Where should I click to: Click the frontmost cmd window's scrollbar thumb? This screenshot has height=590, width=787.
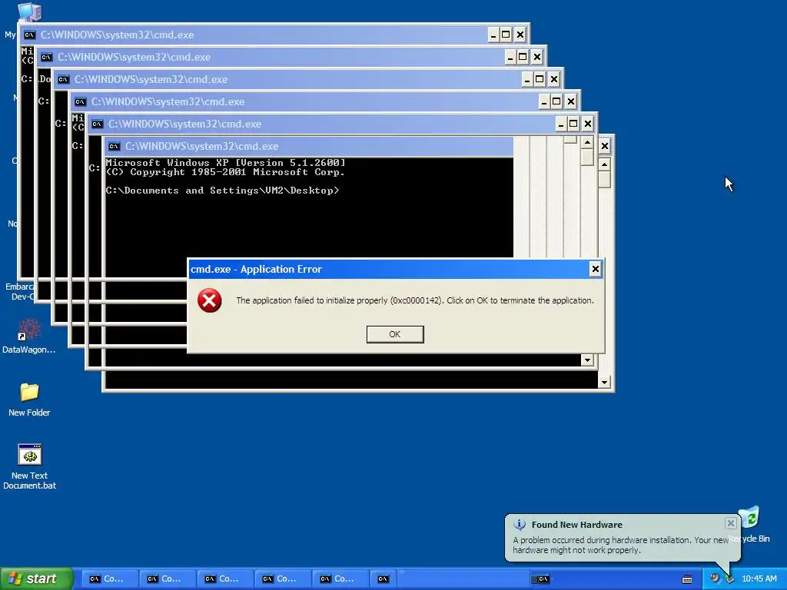click(604, 179)
